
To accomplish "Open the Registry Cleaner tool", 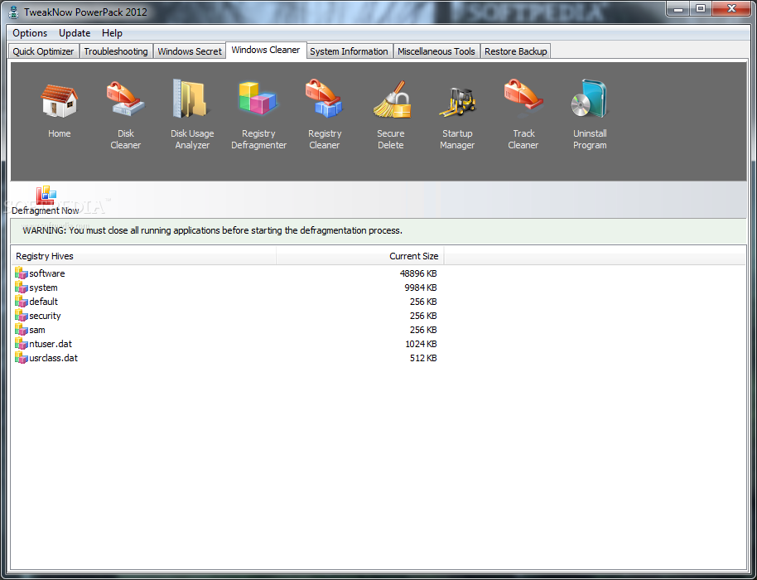I will click(x=325, y=115).
